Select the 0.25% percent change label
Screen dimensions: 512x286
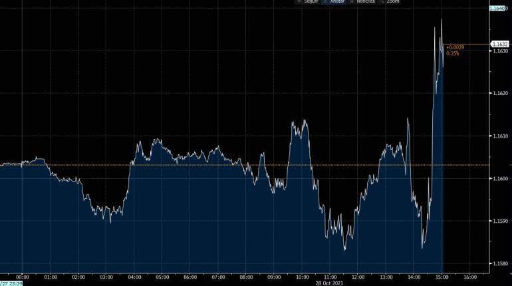[x=453, y=53]
